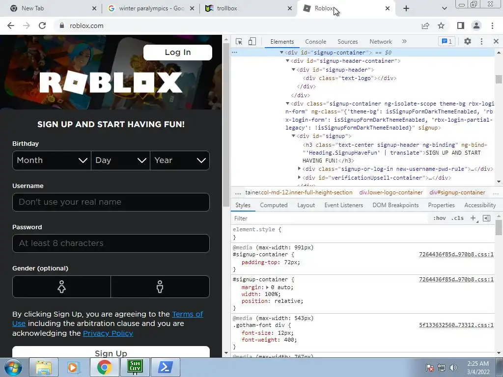The height and width of the screenshot is (377, 503).
Task: Open SimCity from the taskbar
Action: (135, 367)
